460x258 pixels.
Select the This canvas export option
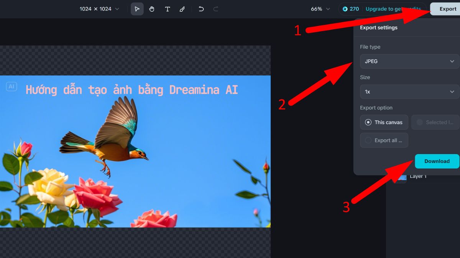tap(384, 122)
